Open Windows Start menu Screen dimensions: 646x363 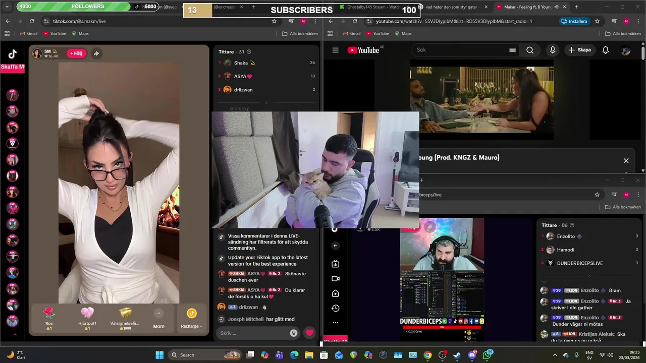click(159, 355)
